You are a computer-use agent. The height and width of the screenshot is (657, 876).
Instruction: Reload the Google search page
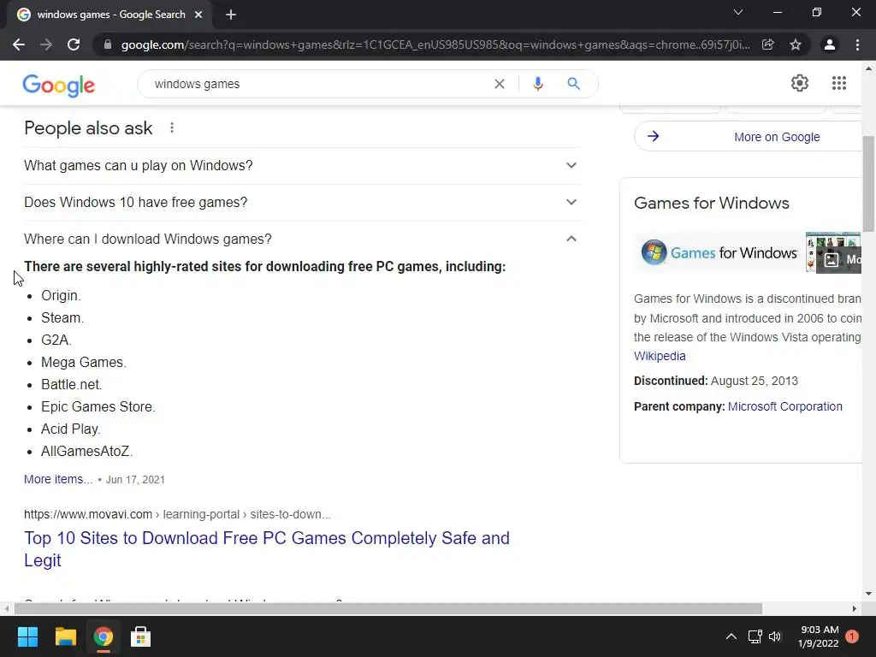(74, 44)
